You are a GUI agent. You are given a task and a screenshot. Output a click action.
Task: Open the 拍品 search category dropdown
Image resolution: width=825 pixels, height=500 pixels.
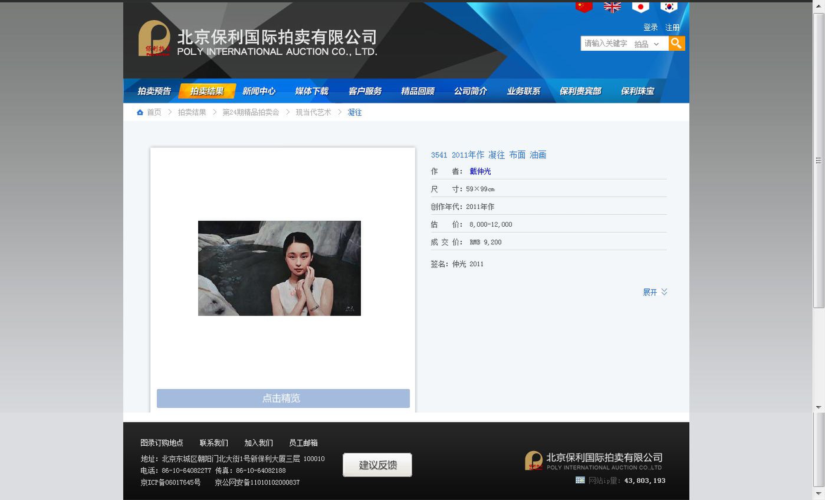click(647, 44)
